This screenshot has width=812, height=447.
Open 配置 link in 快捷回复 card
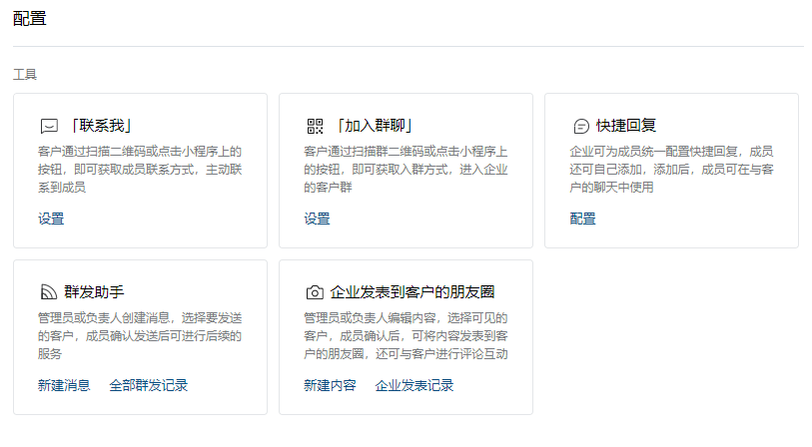click(x=582, y=219)
